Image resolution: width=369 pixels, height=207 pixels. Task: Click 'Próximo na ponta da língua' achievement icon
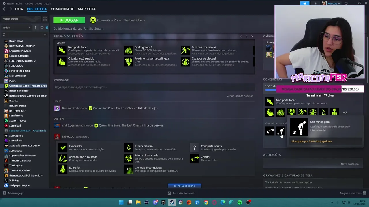[129, 62]
